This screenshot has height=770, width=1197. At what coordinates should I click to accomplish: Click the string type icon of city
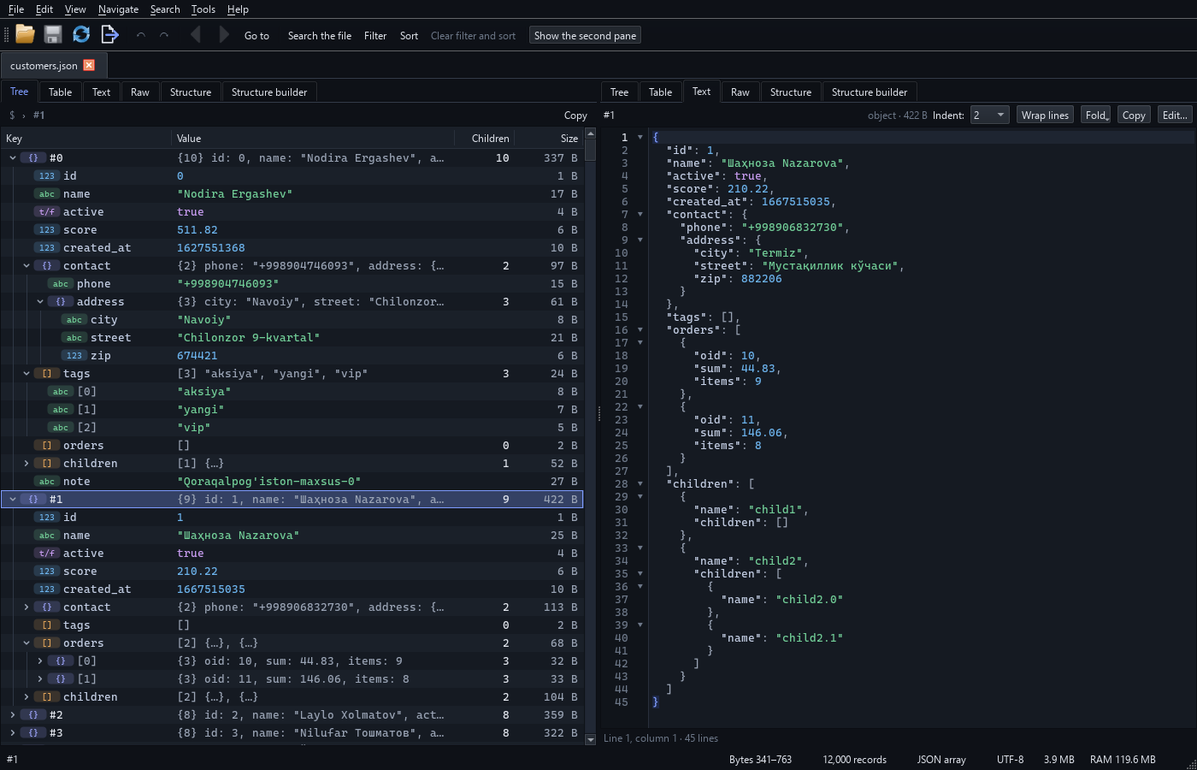(x=74, y=320)
